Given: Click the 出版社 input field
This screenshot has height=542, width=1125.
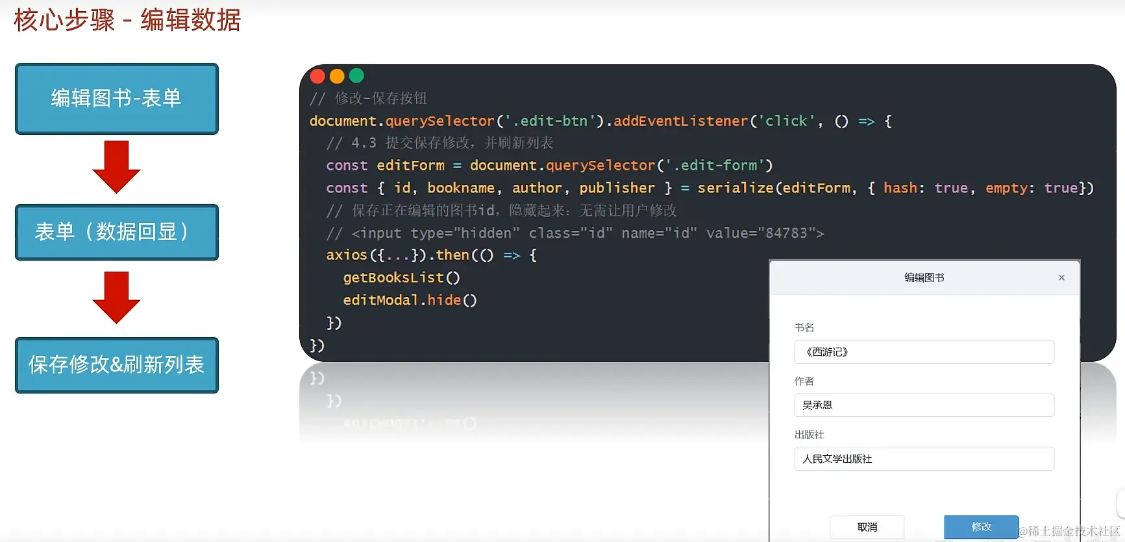Looking at the screenshot, I should (924, 458).
